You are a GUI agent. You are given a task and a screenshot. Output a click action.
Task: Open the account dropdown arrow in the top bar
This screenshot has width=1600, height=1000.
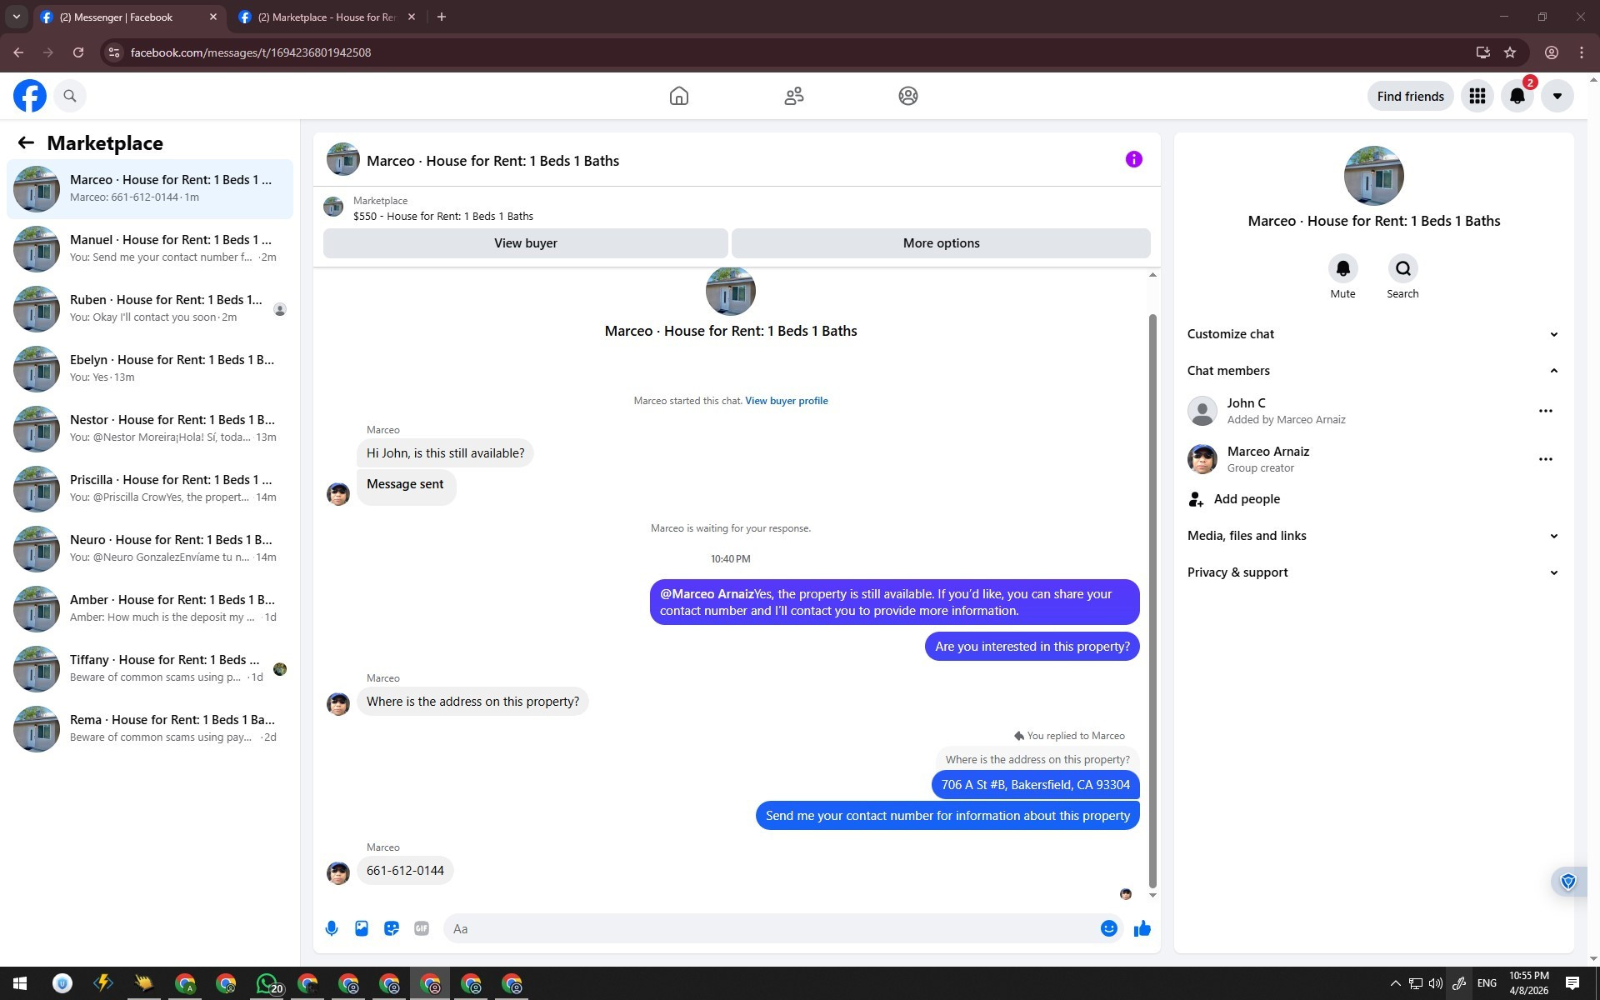[x=1557, y=96]
